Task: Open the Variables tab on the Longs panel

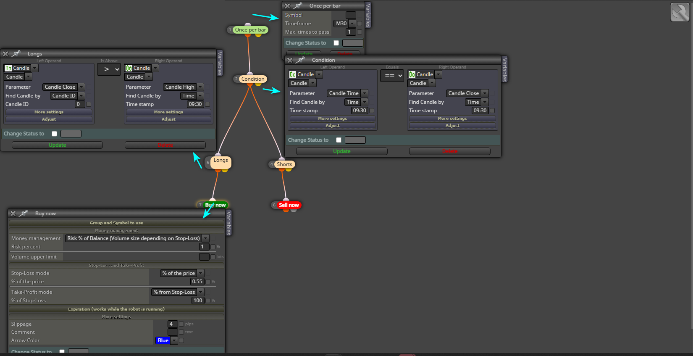Action: pyautogui.click(x=219, y=63)
